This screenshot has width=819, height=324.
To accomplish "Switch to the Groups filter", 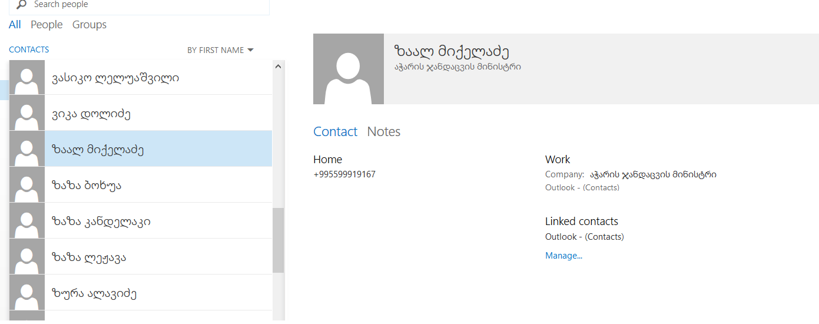I will [89, 25].
